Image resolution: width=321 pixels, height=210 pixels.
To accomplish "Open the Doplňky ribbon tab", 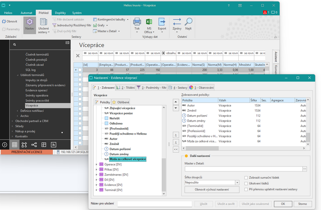I will [x=60, y=13].
